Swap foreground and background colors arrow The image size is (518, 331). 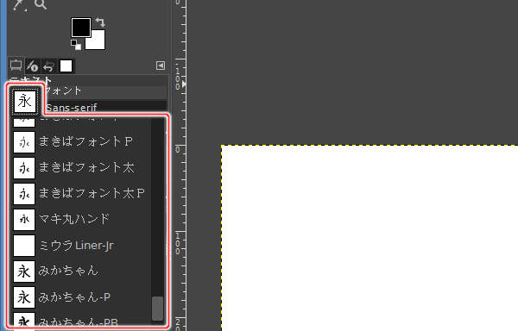(100, 22)
